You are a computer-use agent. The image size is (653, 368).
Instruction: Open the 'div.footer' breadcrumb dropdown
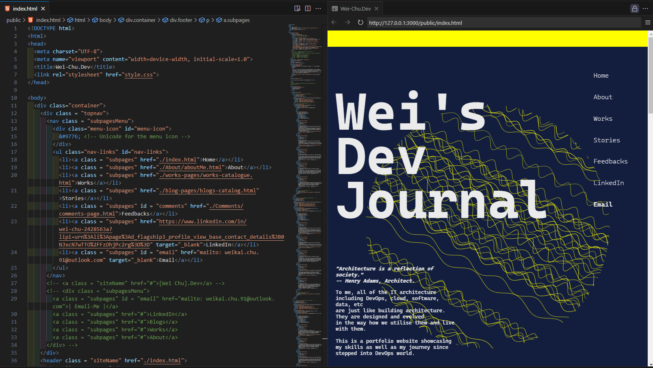(x=177, y=20)
